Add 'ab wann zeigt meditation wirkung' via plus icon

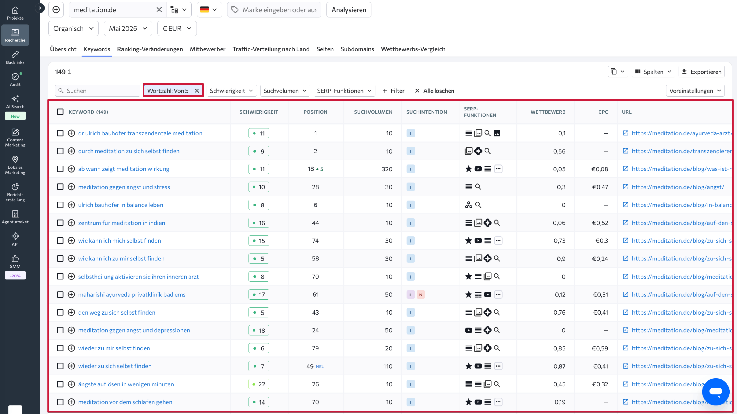point(71,169)
